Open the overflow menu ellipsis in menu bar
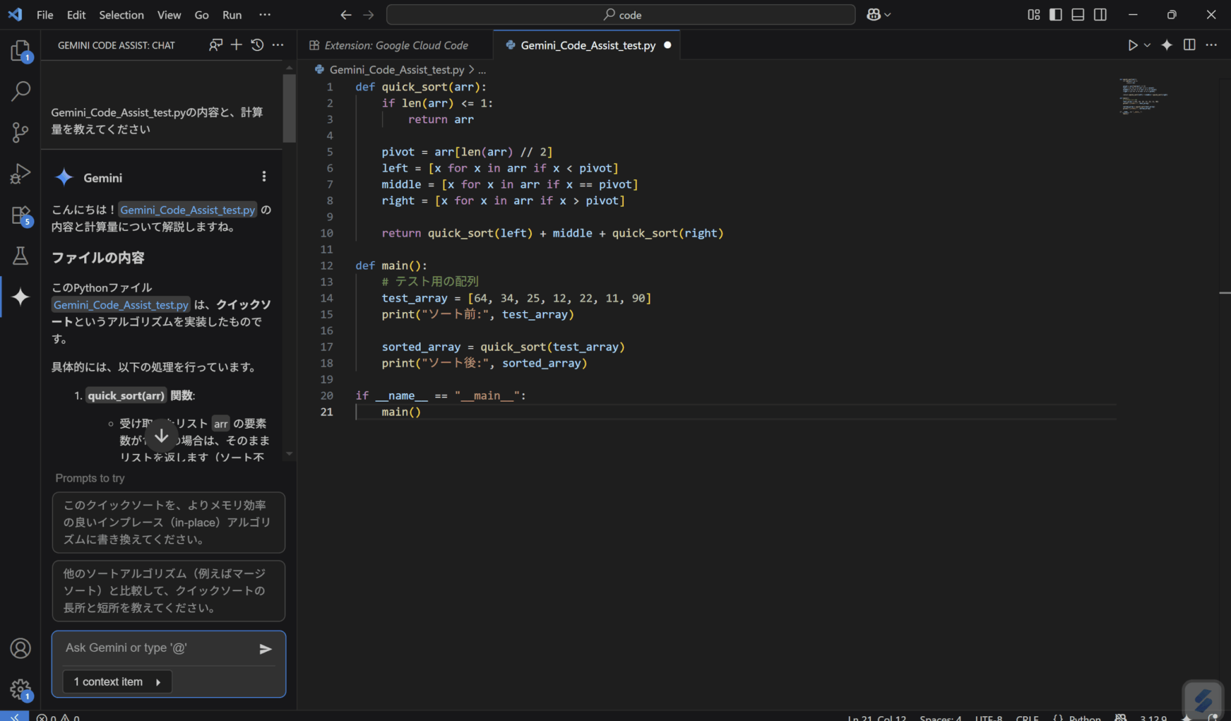Viewport: 1231px width, 721px height. pyautogui.click(x=264, y=14)
